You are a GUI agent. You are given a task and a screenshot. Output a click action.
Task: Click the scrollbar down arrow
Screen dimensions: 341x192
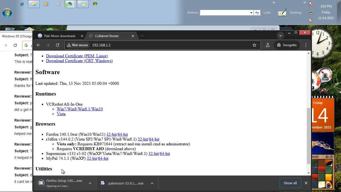click(x=309, y=173)
